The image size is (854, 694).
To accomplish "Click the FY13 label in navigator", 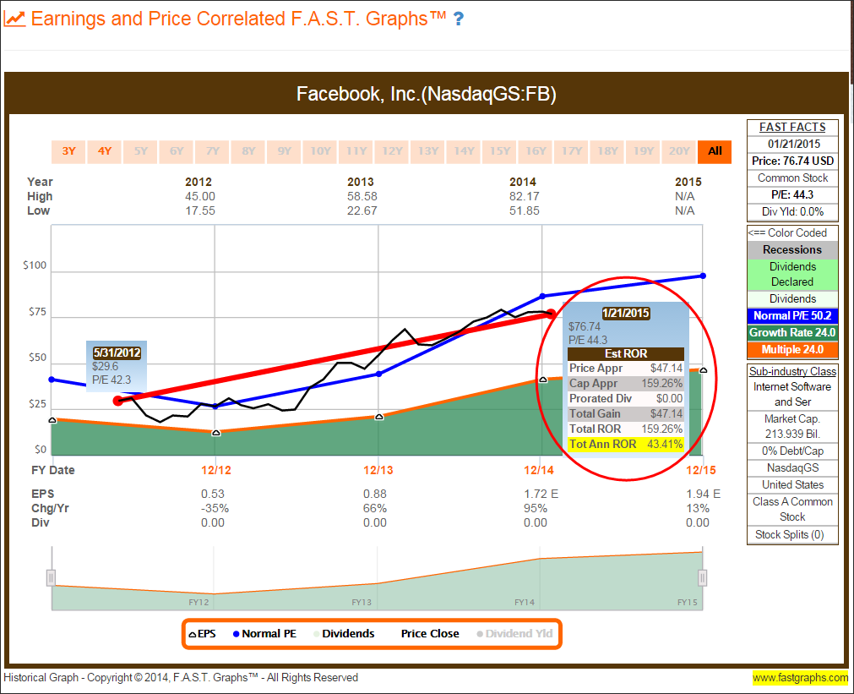I will coord(362,603).
